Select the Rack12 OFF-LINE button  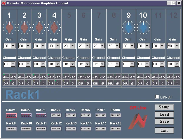point(56,129)
